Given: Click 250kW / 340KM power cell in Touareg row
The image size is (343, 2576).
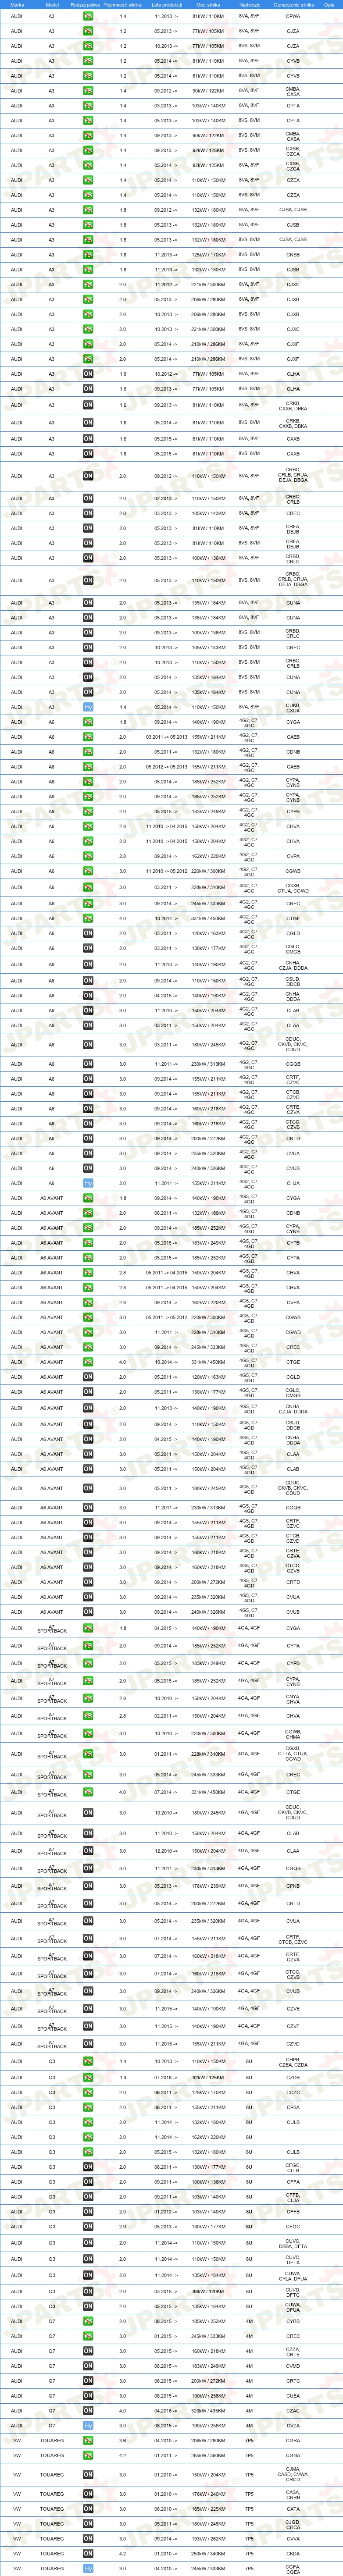Looking at the screenshot, I should tap(208, 2553).
